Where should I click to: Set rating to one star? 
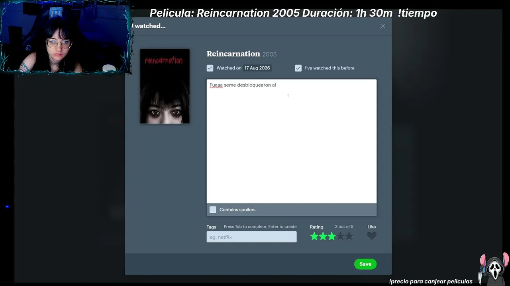[x=314, y=236]
